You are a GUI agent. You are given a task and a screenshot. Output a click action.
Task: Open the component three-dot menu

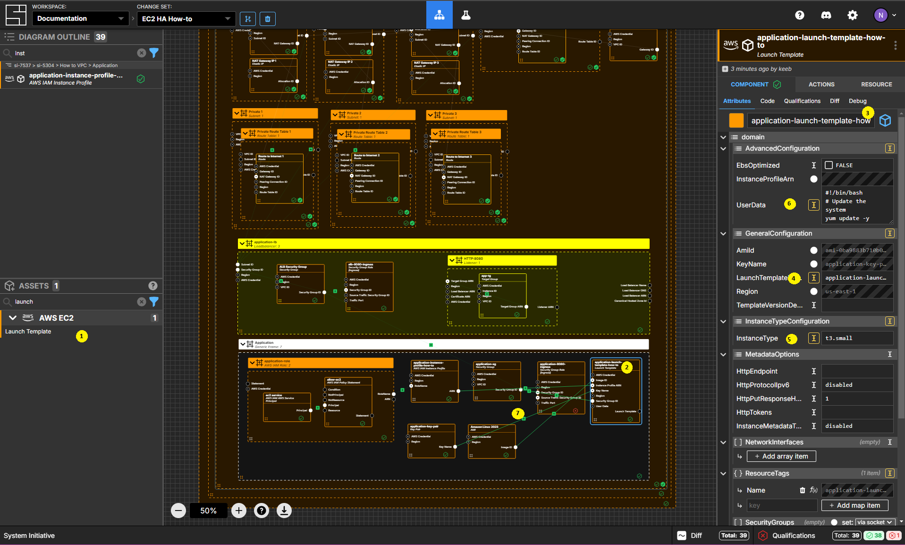(x=895, y=45)
